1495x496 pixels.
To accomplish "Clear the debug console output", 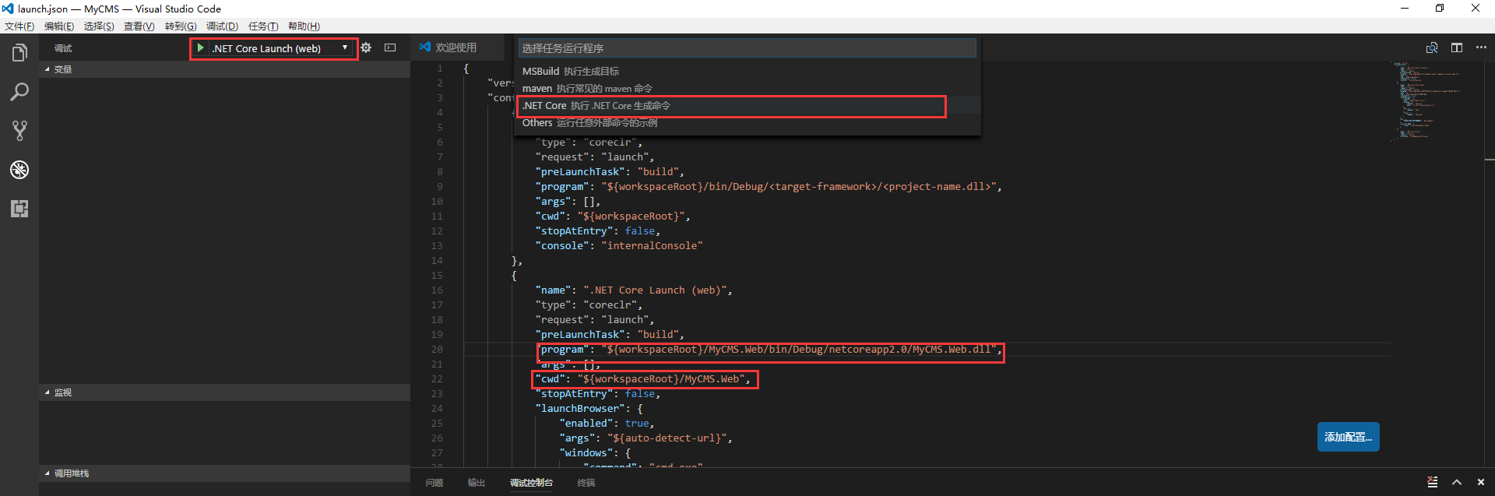I will 1433,482.
